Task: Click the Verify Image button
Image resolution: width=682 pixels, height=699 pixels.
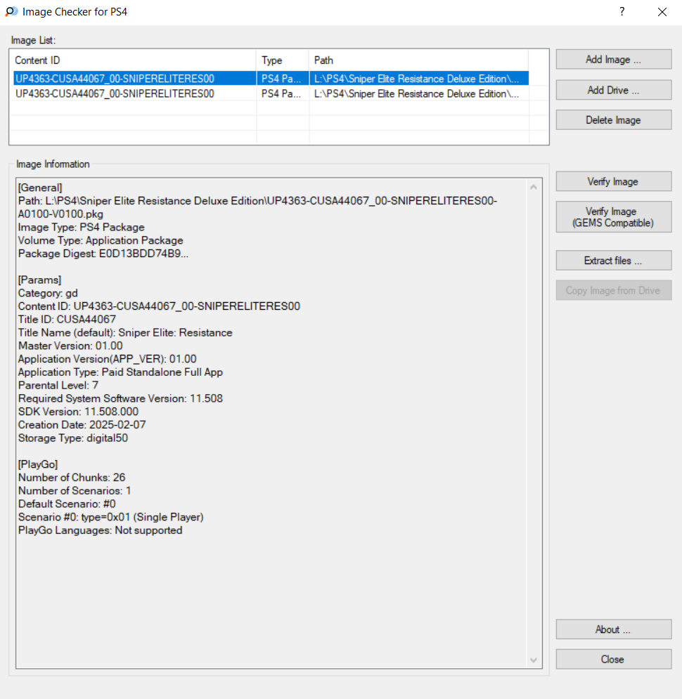Action: click(x=613, y=182)
